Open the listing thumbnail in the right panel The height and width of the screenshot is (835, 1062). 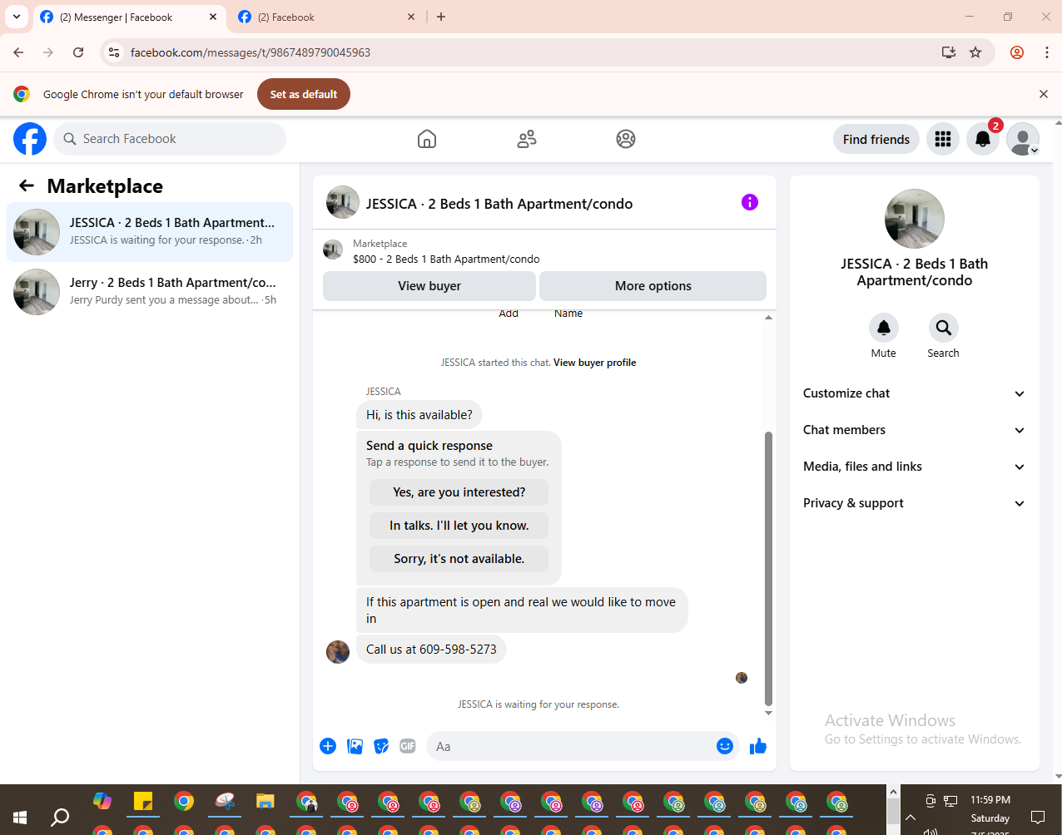click(915, 219)
